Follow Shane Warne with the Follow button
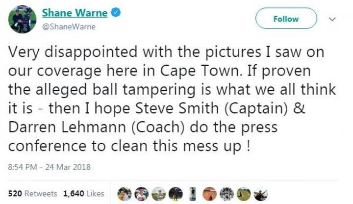 point(286,19)
